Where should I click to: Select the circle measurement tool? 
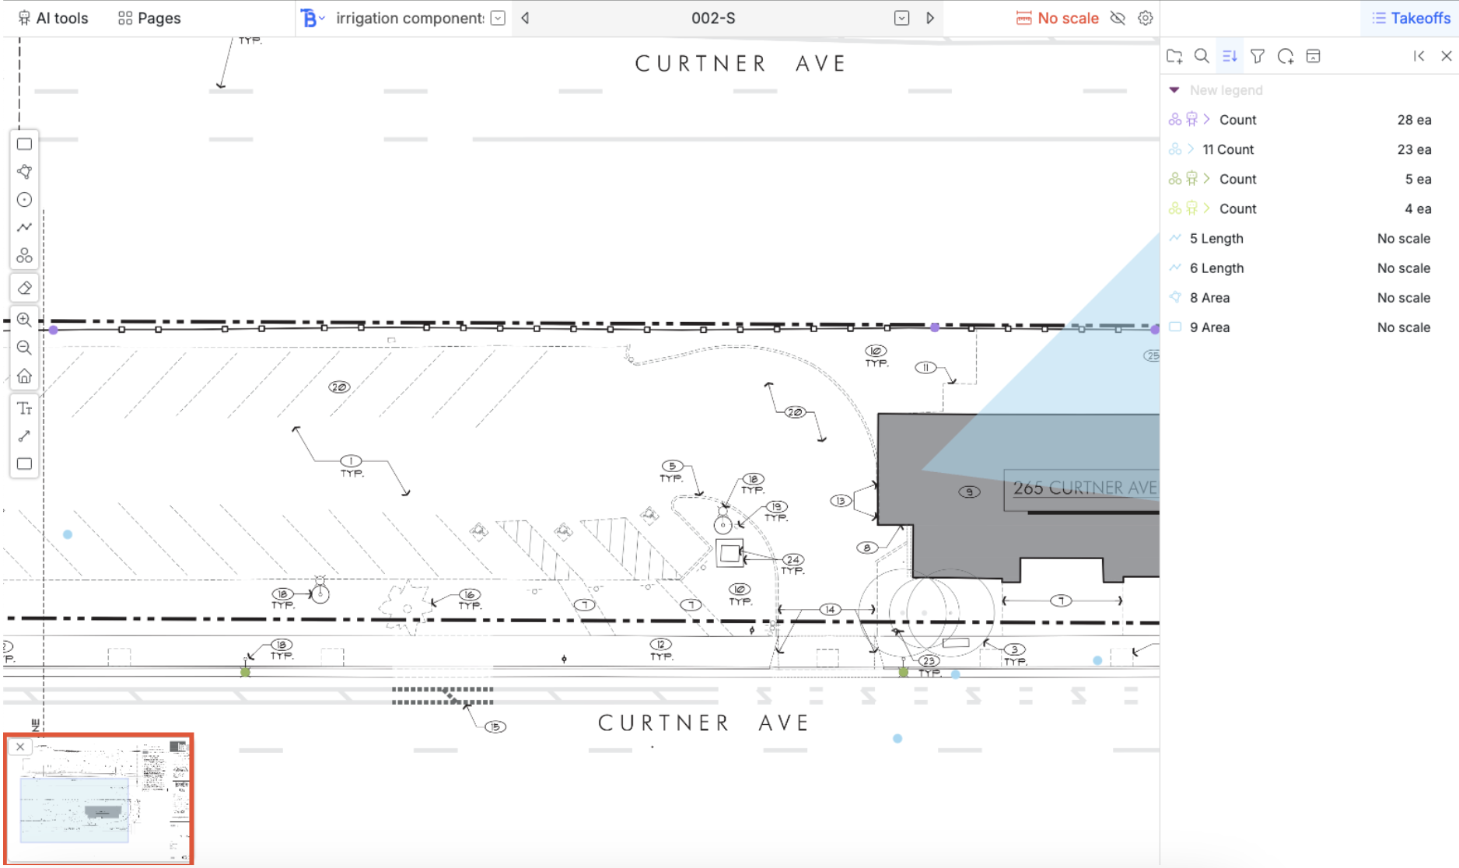tap(25, 200)
